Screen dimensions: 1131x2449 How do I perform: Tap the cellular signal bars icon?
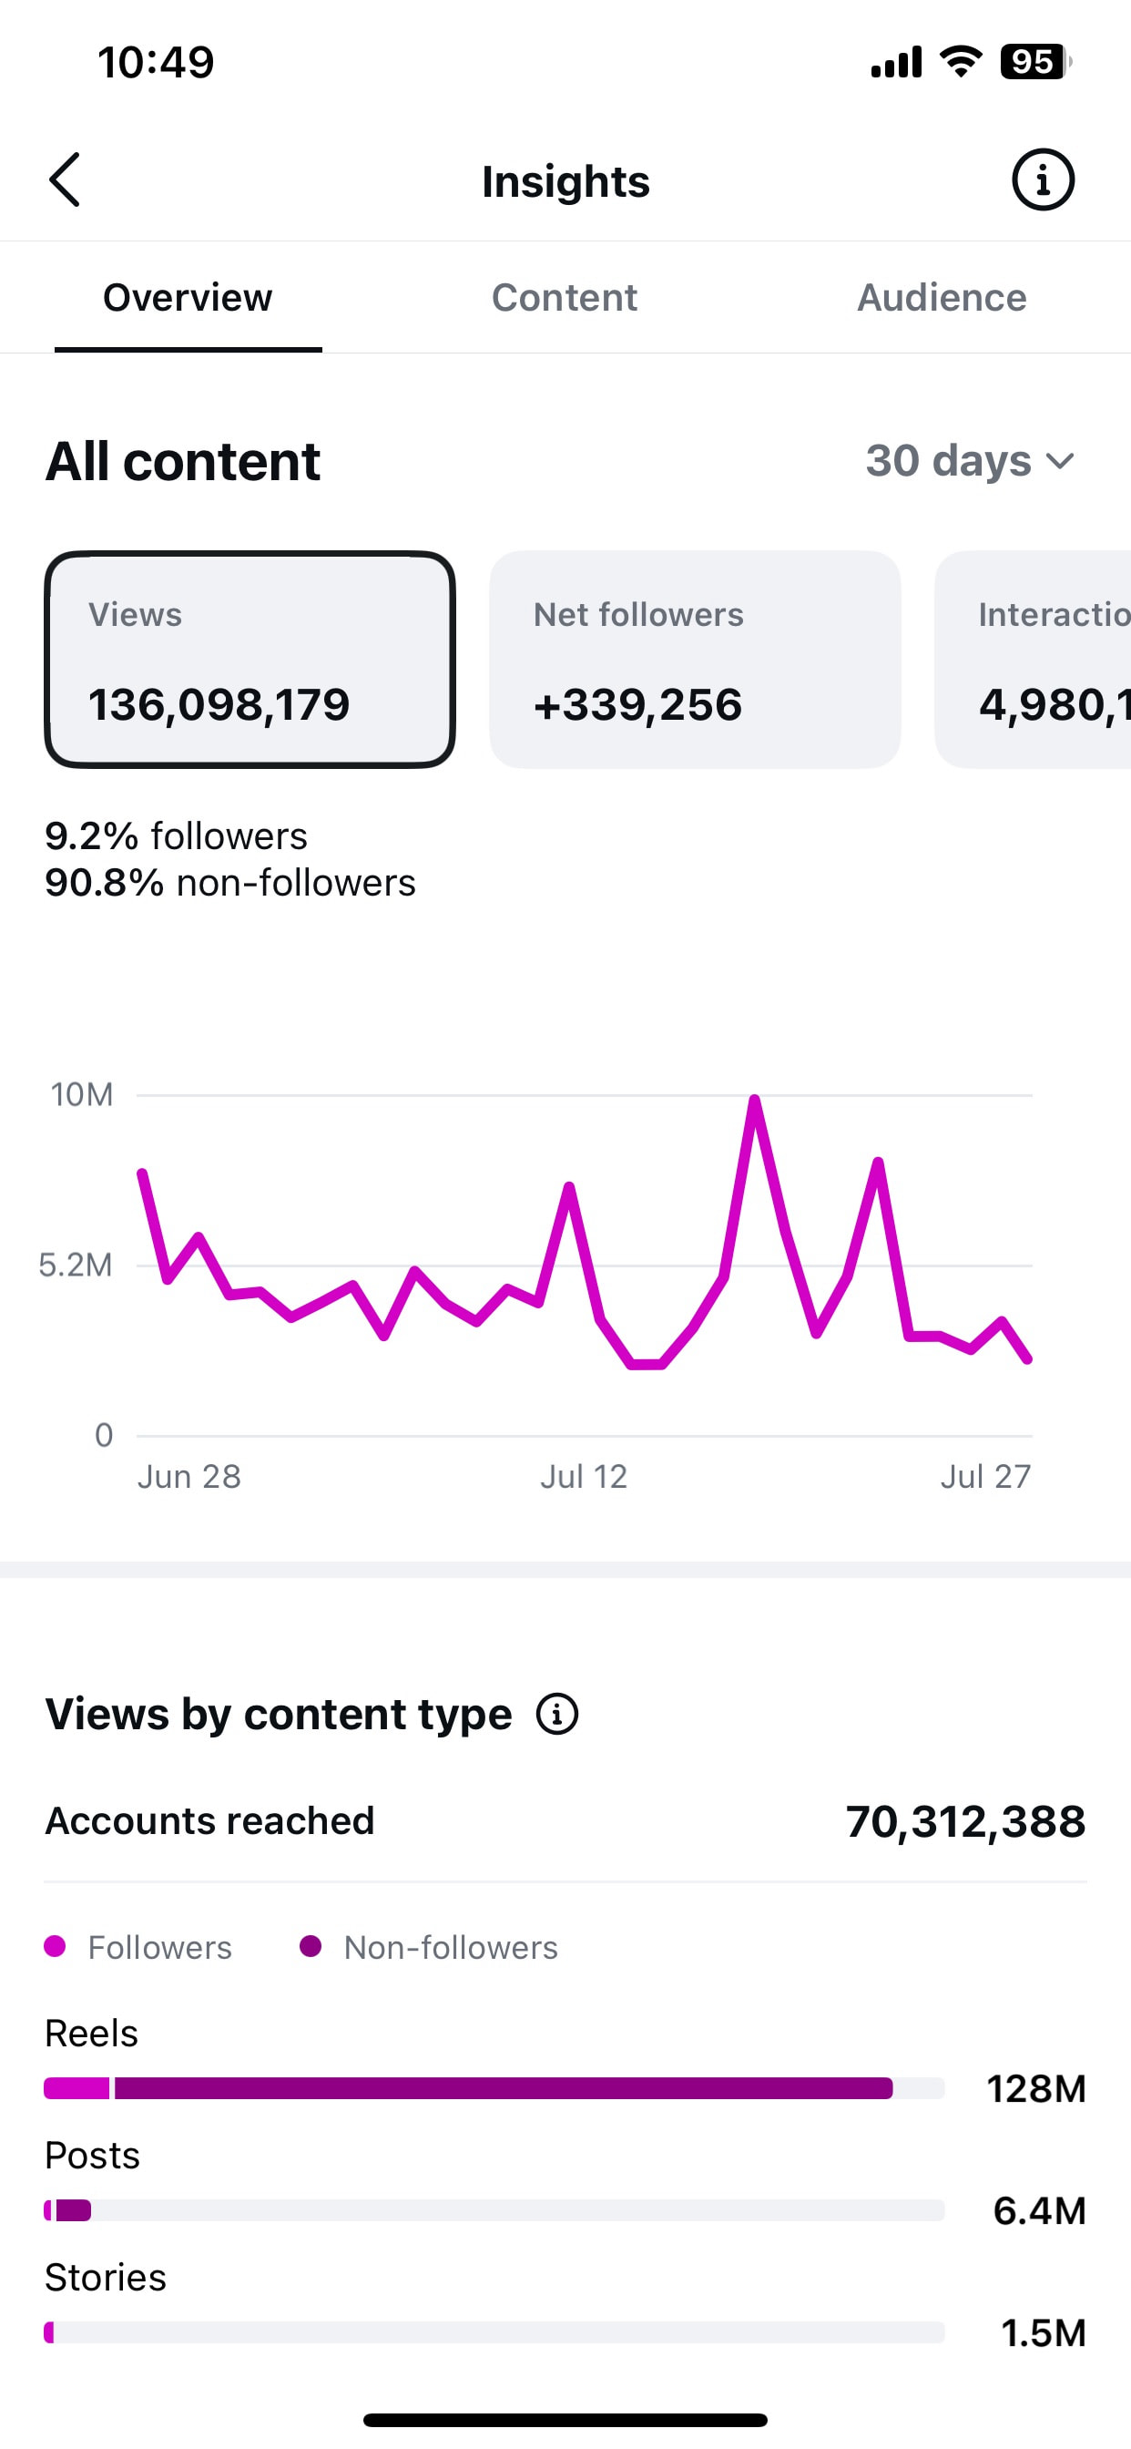[x=896, y=62]
